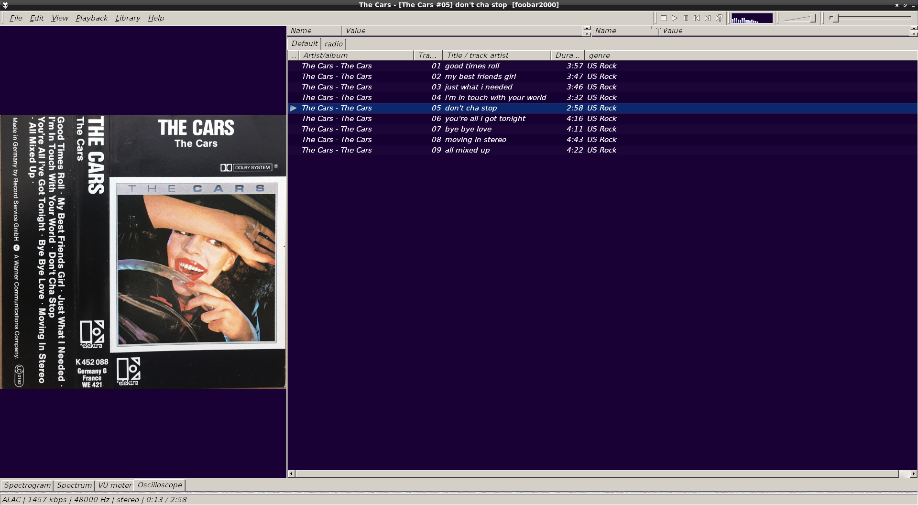Click the playing-status column header
This screenshot has height=505, width=918.
(x=294, y=55)
